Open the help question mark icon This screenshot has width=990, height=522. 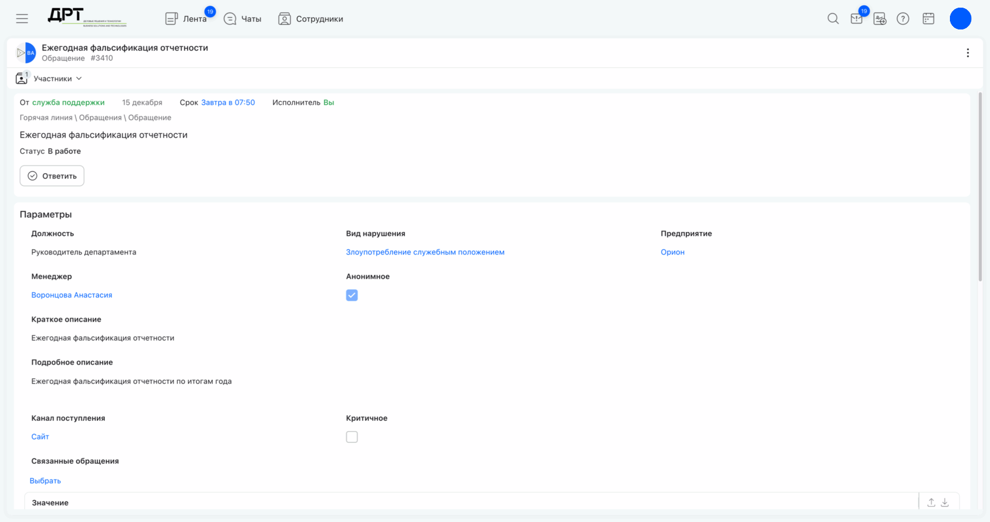pyautogui.click(x=903, y=19)
